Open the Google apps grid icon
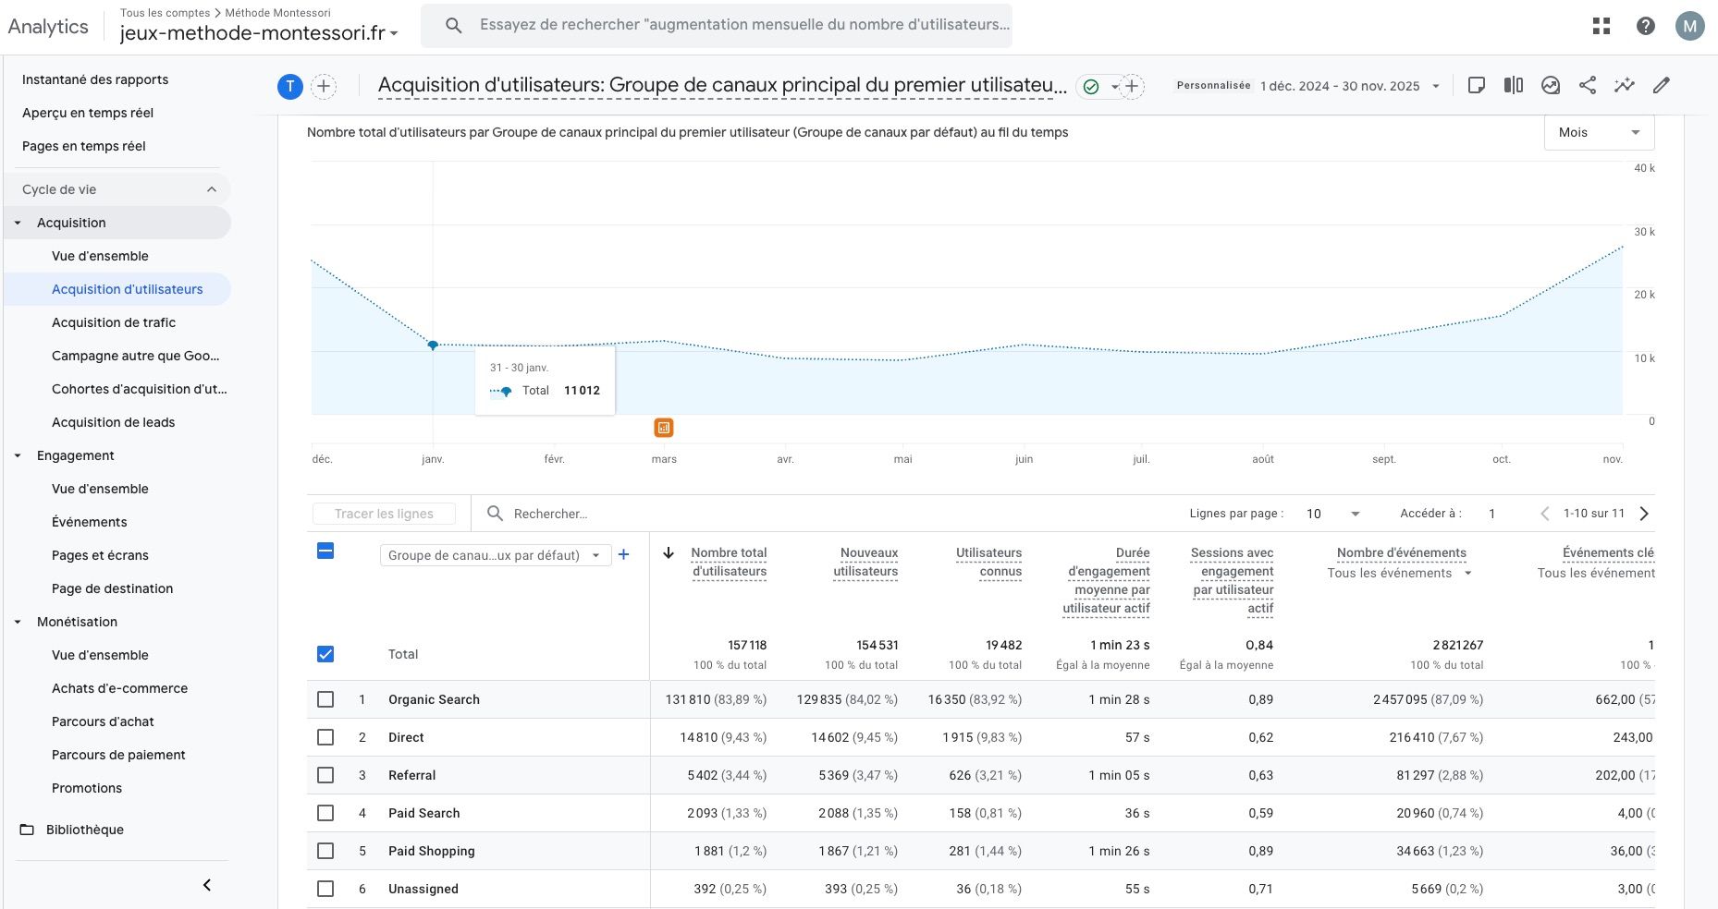 (1601, 26)
